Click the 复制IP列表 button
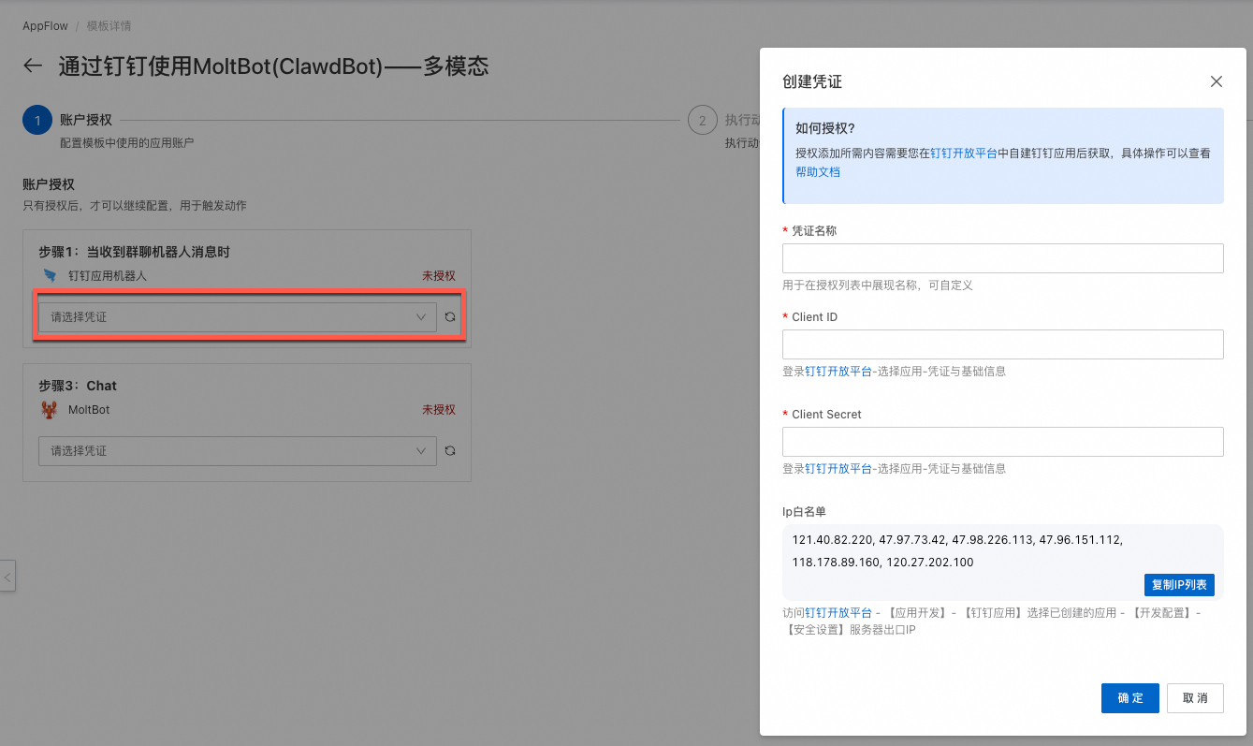This screenshot has width=1253, height=746. (x=1179, y=584)
